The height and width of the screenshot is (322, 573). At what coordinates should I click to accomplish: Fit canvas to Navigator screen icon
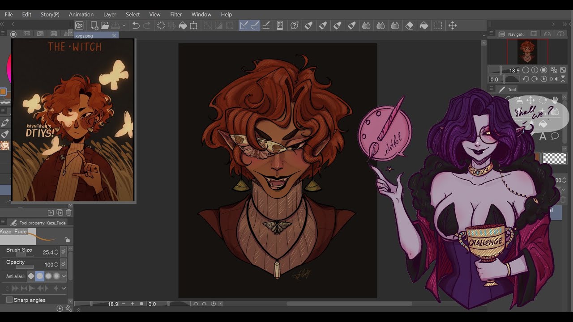coord(554,70)
